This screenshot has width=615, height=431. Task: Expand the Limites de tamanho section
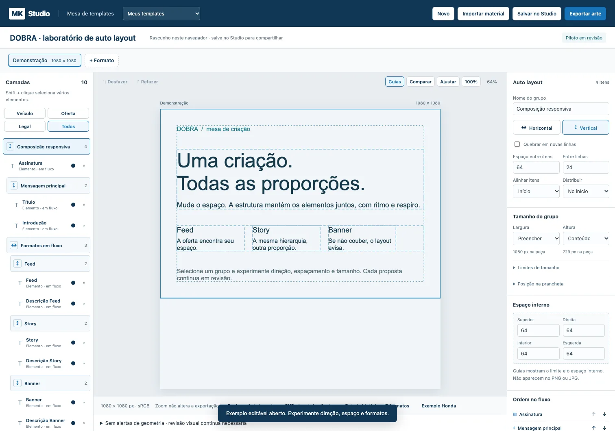tap(536, 268)
